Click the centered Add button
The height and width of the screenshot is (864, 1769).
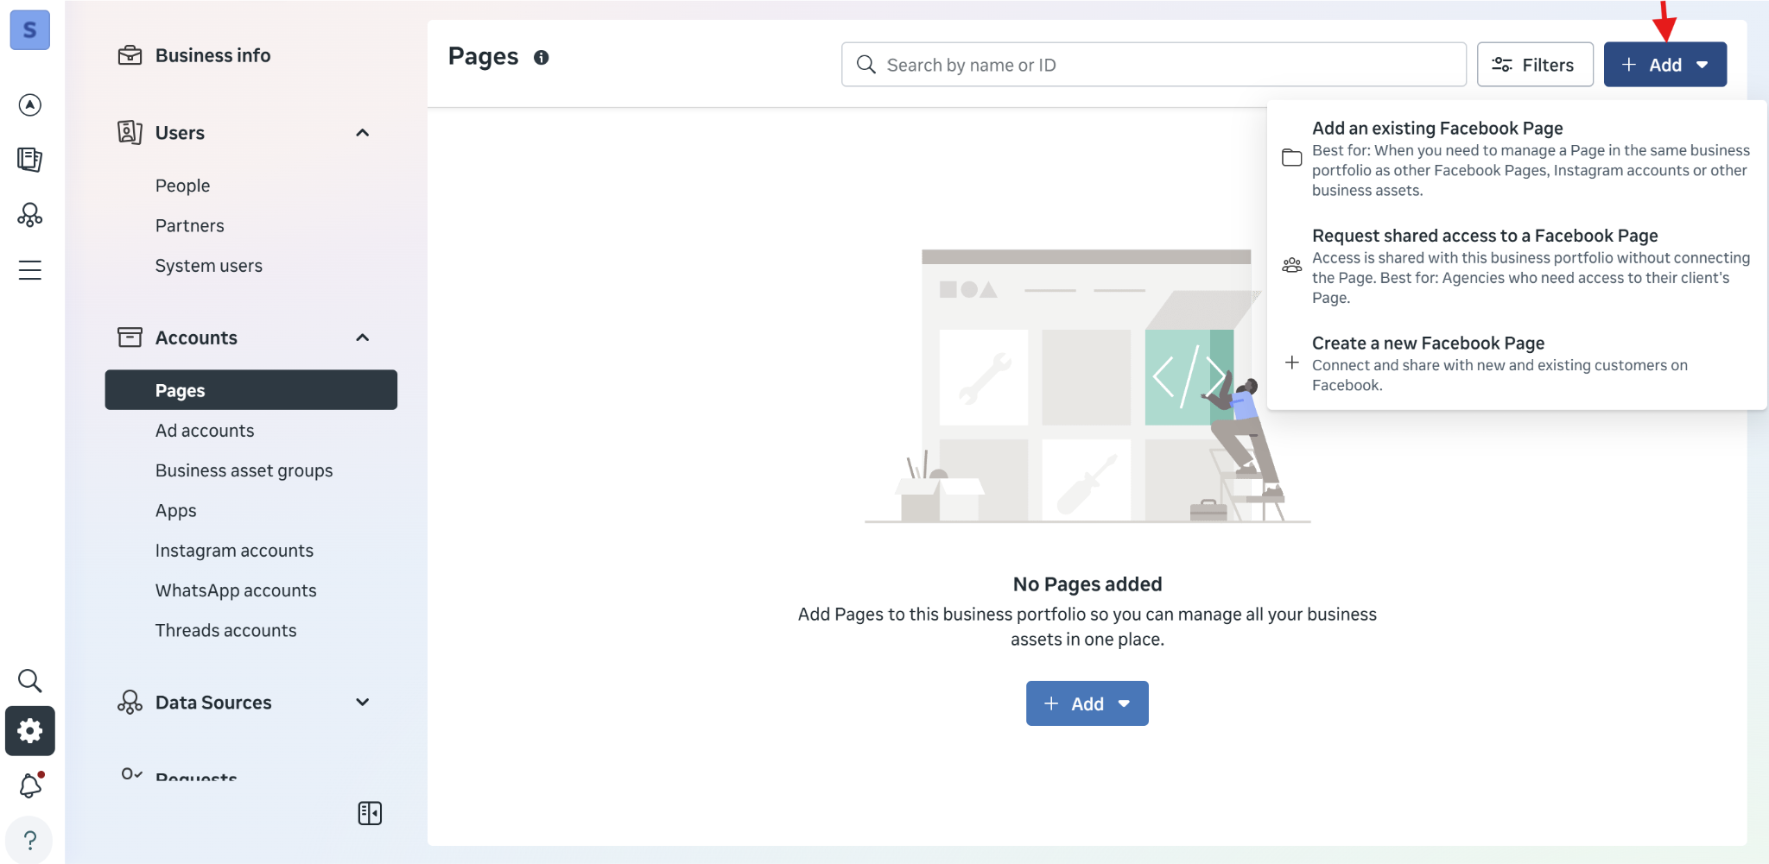coord(1087,703)
